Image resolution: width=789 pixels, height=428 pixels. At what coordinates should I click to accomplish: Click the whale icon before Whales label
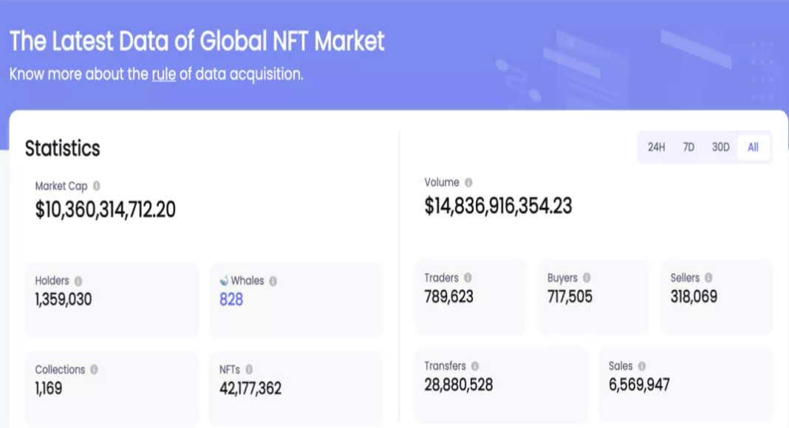224,281
